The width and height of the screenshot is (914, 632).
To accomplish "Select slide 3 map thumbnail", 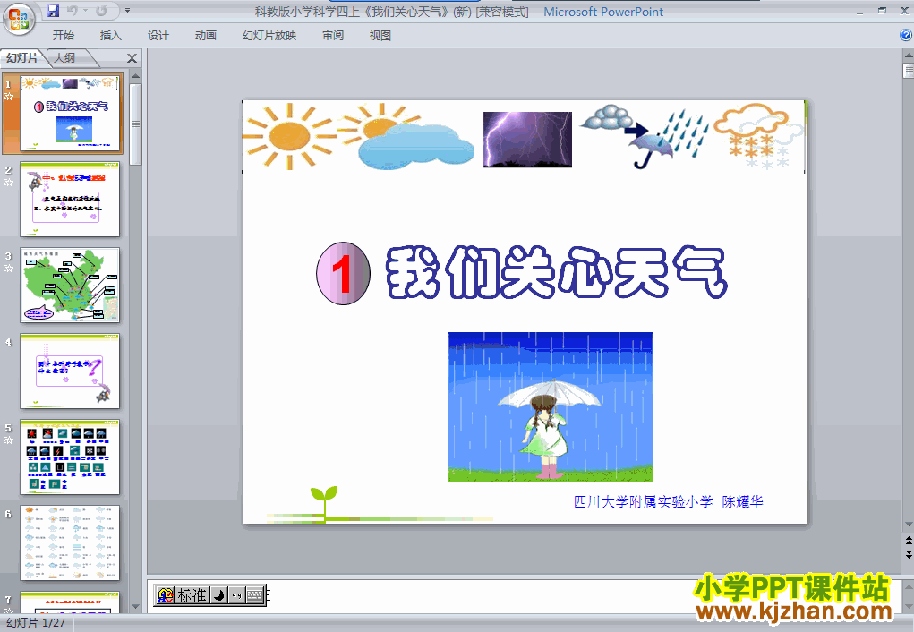I will tap(70, 285).
